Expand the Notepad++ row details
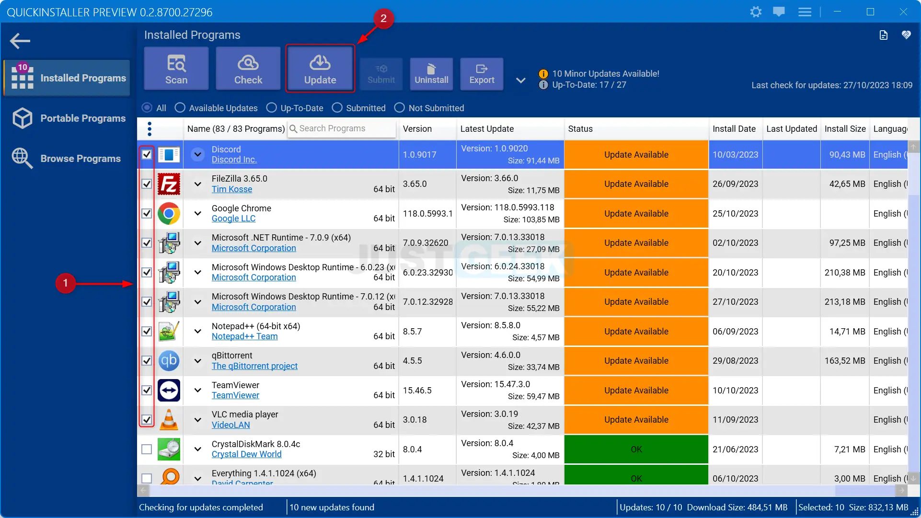Image resolution: width=921 pixels, height=518 pixels. [197, 331]
